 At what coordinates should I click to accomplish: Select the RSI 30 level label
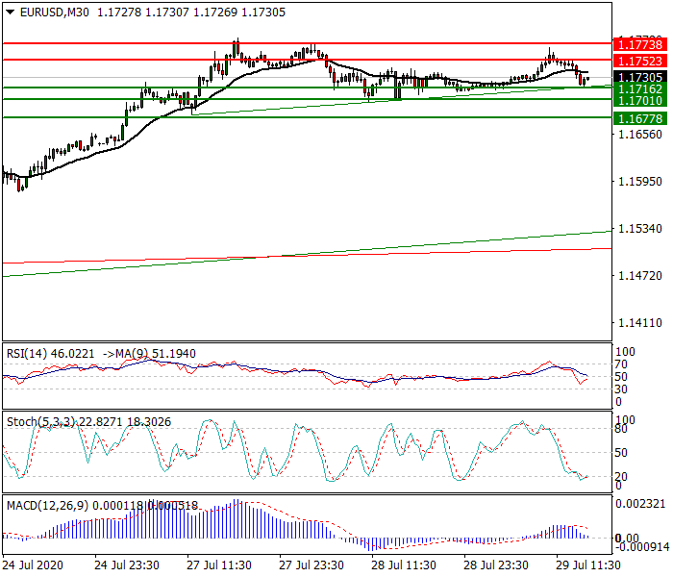click(x=621, y=389)
